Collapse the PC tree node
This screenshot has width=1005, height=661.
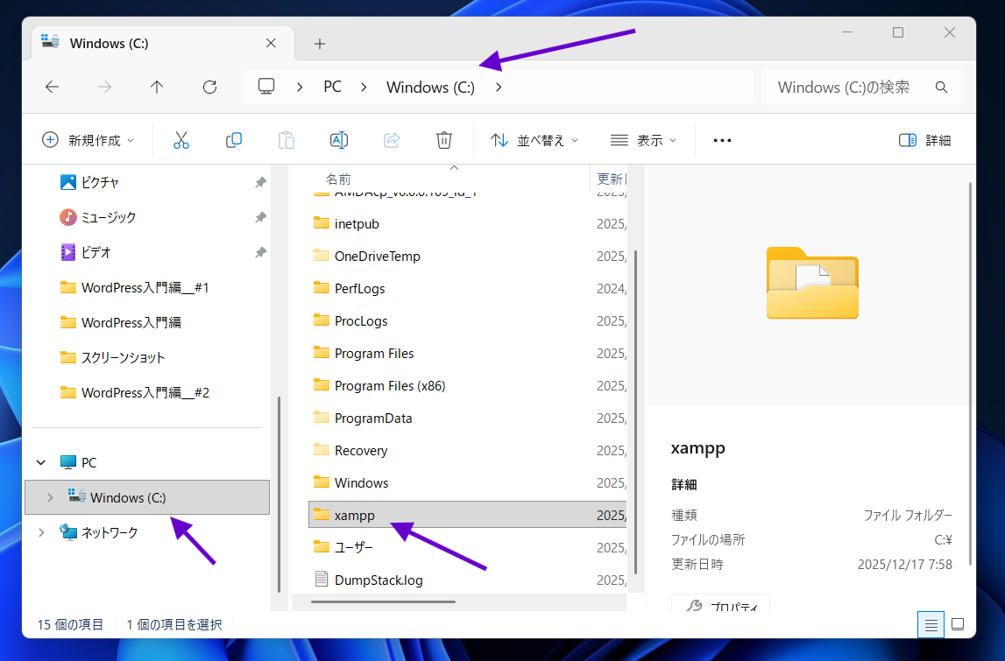pyautogui.click(x=41, y=462)
